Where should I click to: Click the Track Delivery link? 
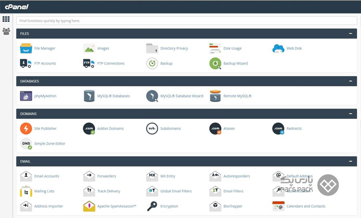click(x=108, y=191)
